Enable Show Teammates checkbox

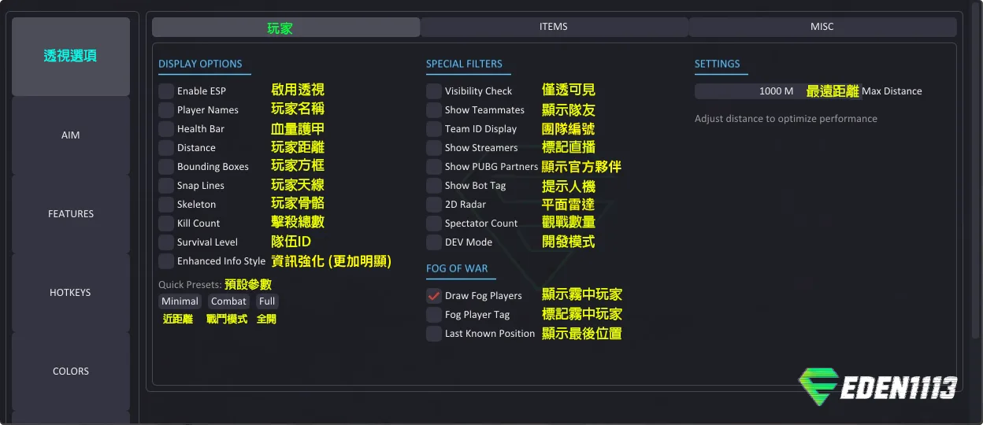coord(434,110)
